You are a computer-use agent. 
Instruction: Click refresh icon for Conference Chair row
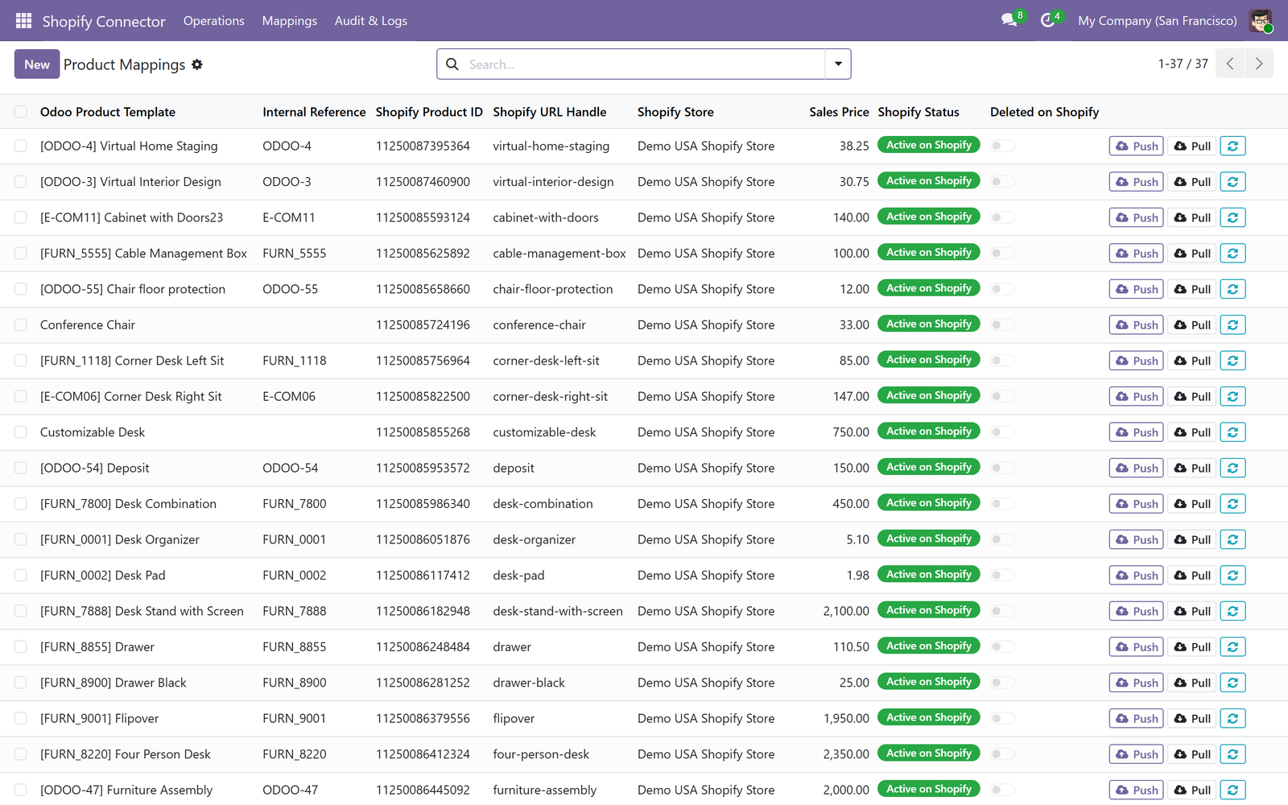[1232, 324]
